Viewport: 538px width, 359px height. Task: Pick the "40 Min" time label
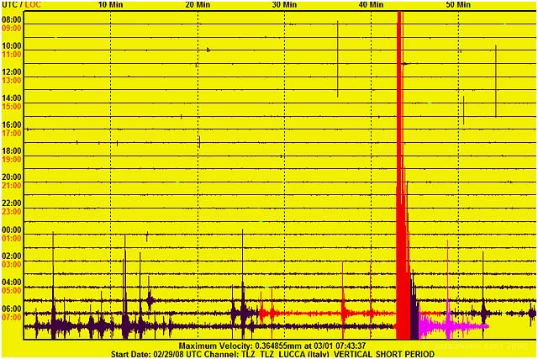click(x=371, y=5)
